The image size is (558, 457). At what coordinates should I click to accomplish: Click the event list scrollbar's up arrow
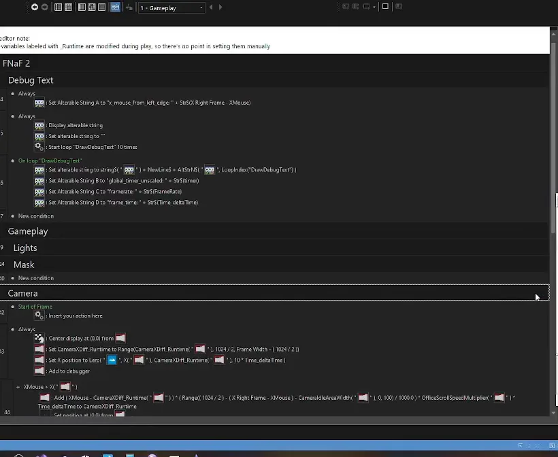pyautogui.click(x=553, y=34)
